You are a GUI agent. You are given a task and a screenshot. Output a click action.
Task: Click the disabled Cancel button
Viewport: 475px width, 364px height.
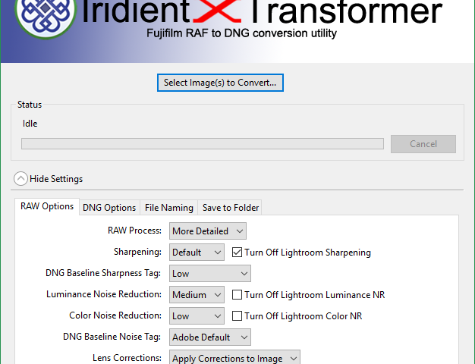click(x=423, y=144)
